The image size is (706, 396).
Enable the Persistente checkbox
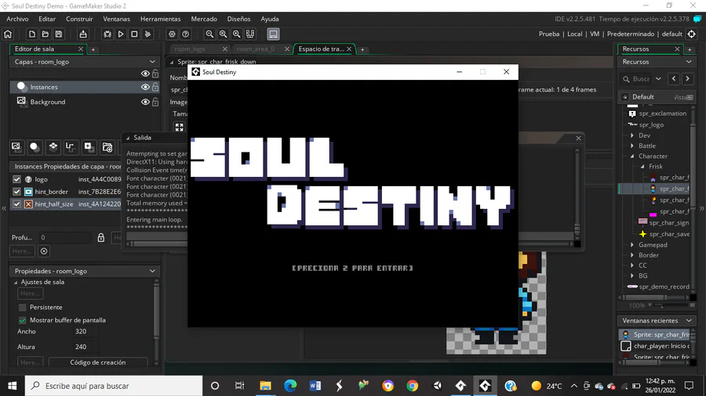(x=23, y=308)
